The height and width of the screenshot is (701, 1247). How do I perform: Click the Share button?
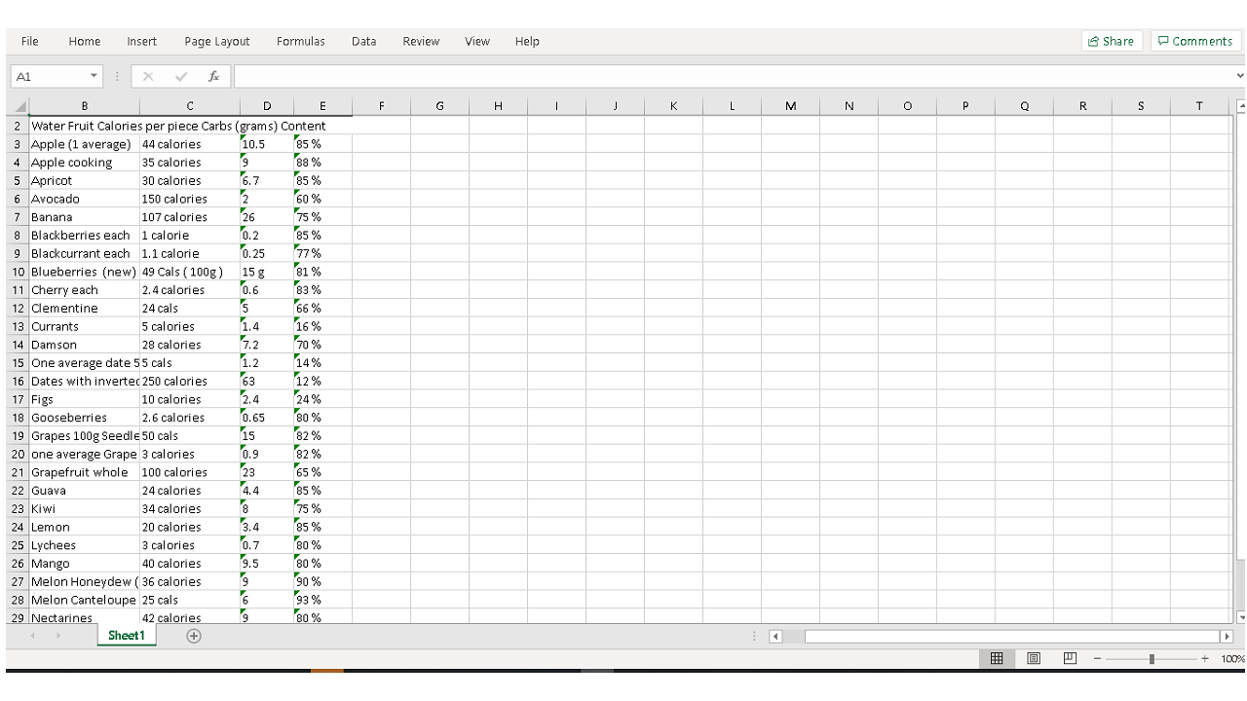[x=1111, y=41]
